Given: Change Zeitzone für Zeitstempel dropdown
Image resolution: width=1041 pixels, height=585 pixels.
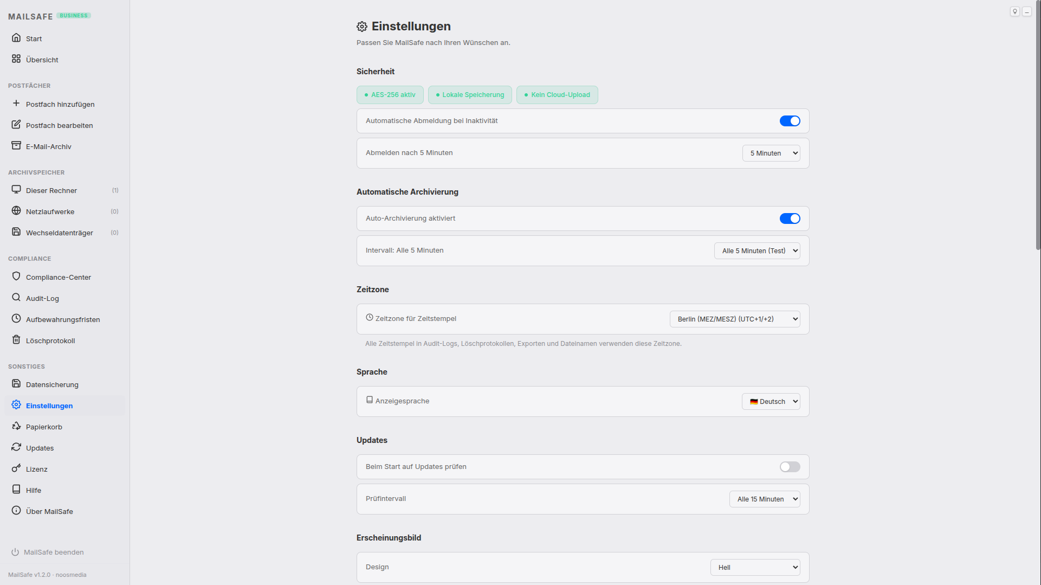Looking at the screenshot, I should click(x=735, y=319).
